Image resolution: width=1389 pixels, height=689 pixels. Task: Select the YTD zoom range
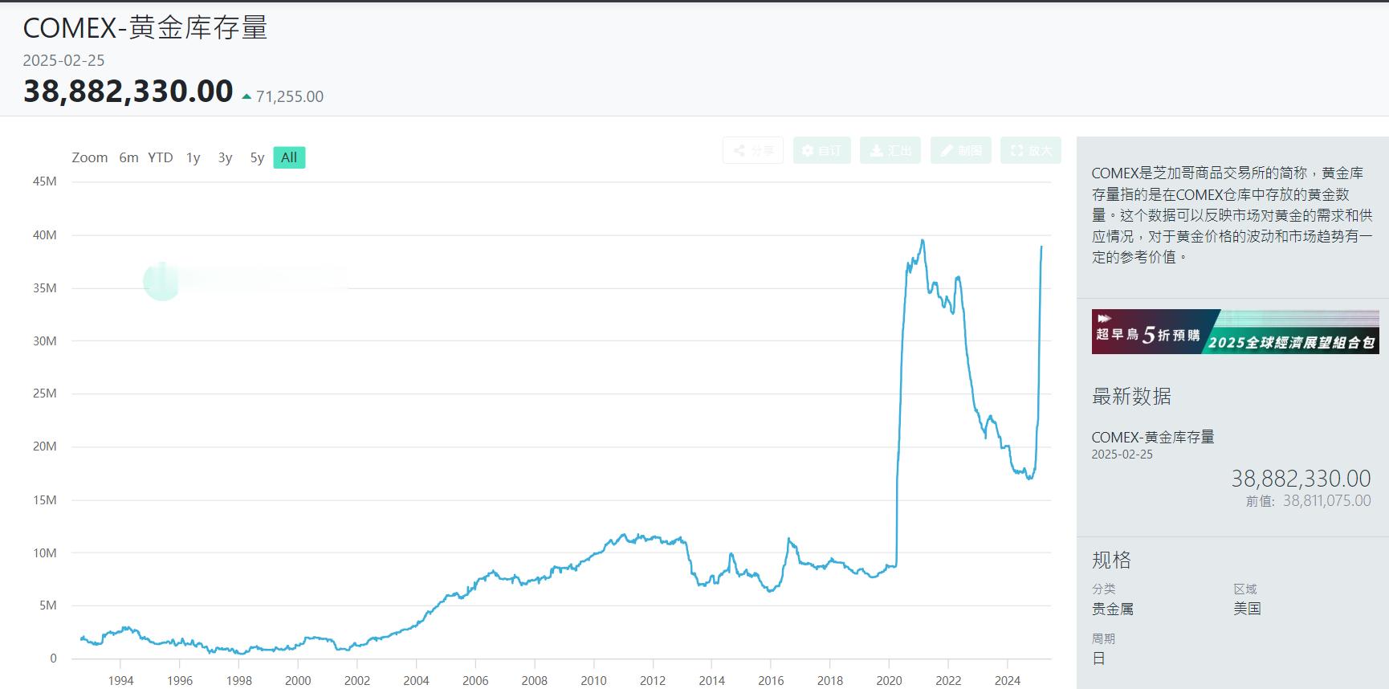[x=161, y=157]
